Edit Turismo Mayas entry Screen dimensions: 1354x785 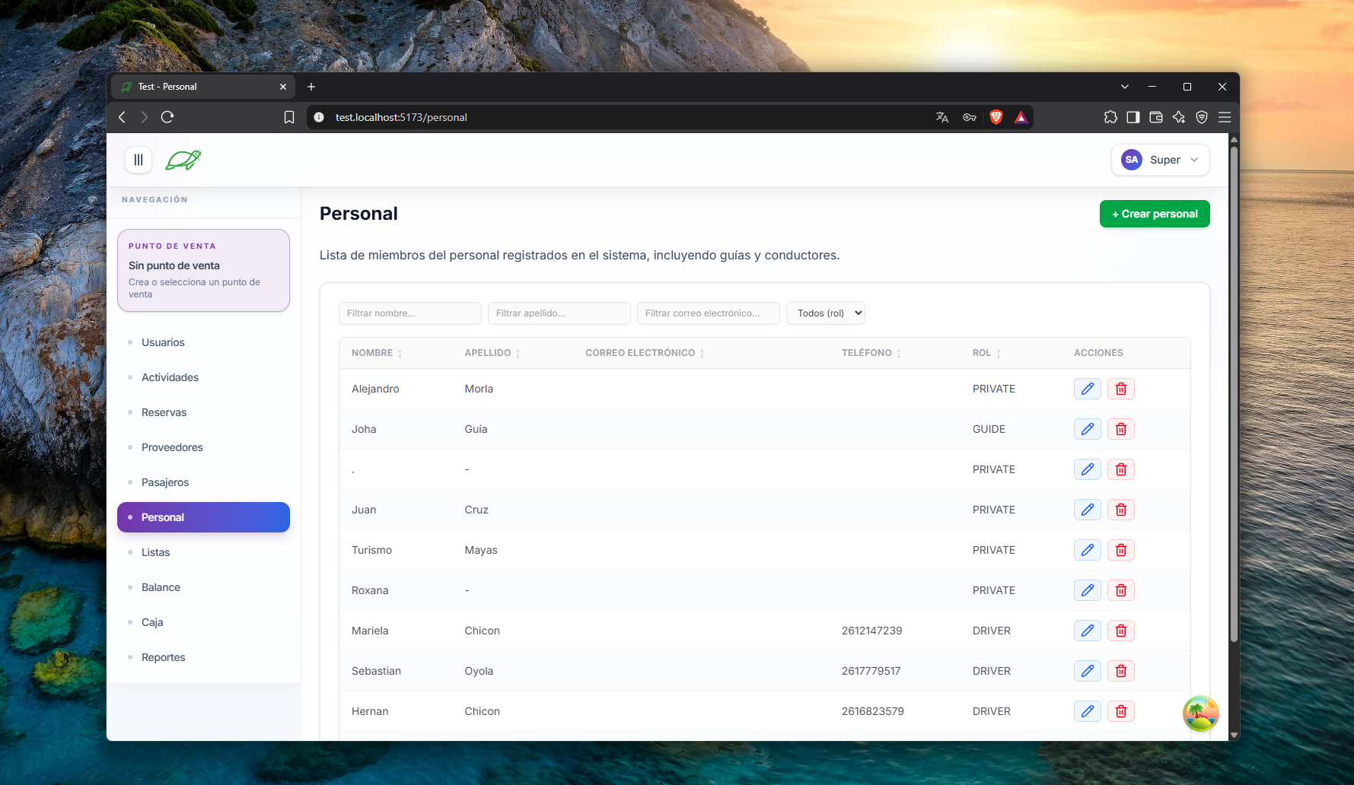tap(1087, 550)
